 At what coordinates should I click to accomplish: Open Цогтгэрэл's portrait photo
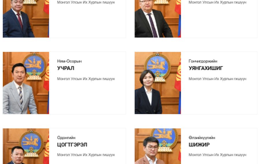[x=26, y=146]
